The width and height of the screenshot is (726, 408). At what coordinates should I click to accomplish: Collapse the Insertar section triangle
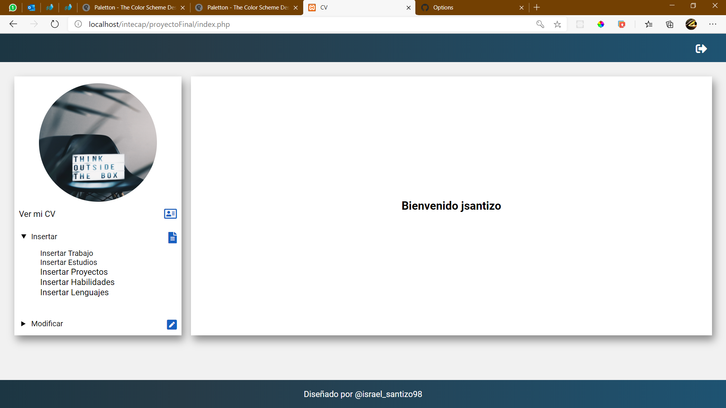(x=23, y=236)
